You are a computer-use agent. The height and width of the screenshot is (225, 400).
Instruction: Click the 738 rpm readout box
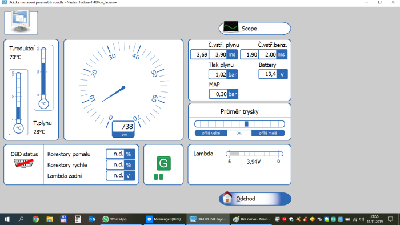pos(123,129)
